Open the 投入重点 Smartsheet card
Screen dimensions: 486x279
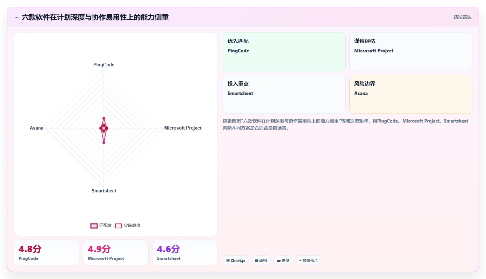click(284, 94)
